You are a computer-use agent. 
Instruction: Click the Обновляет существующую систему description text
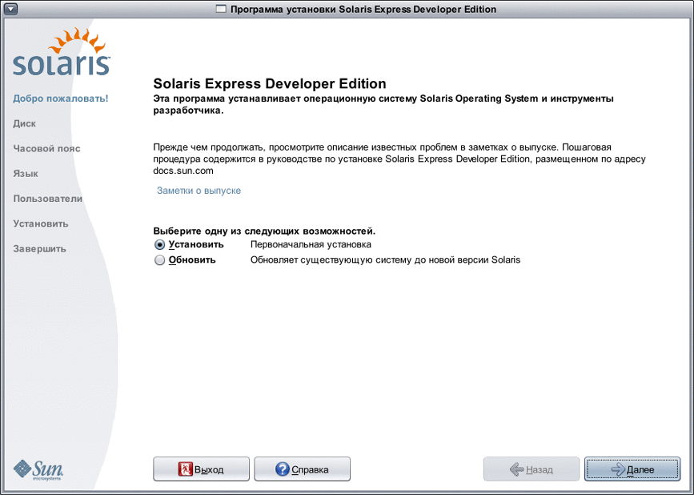(386, 260)
